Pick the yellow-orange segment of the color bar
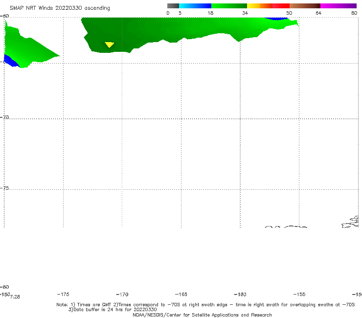 pyautogui.click(x=260, y=6)
